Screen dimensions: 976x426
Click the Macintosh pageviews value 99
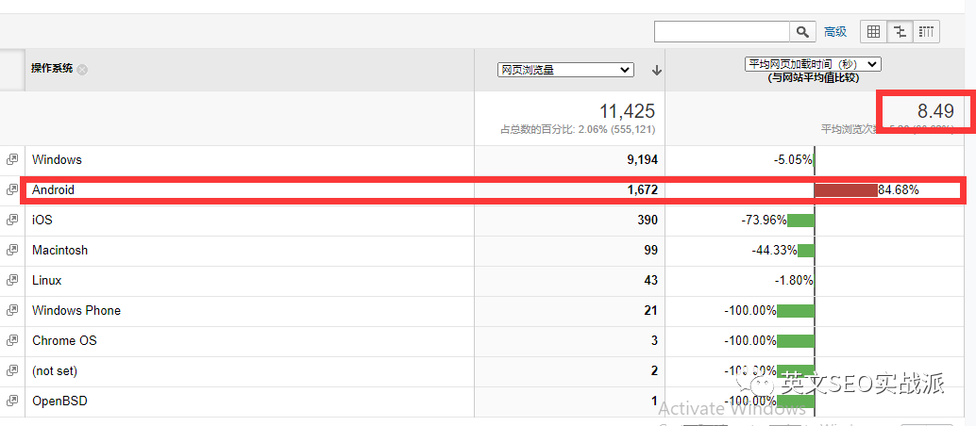[651, 250]
